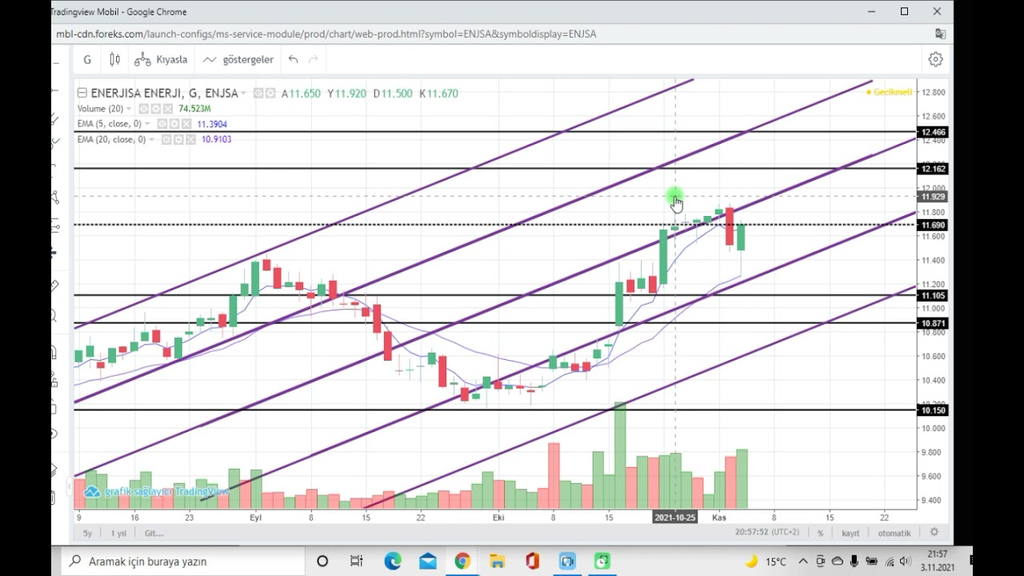
Task: Switch to Google Chrome on the taskbar
Action: 462,562
